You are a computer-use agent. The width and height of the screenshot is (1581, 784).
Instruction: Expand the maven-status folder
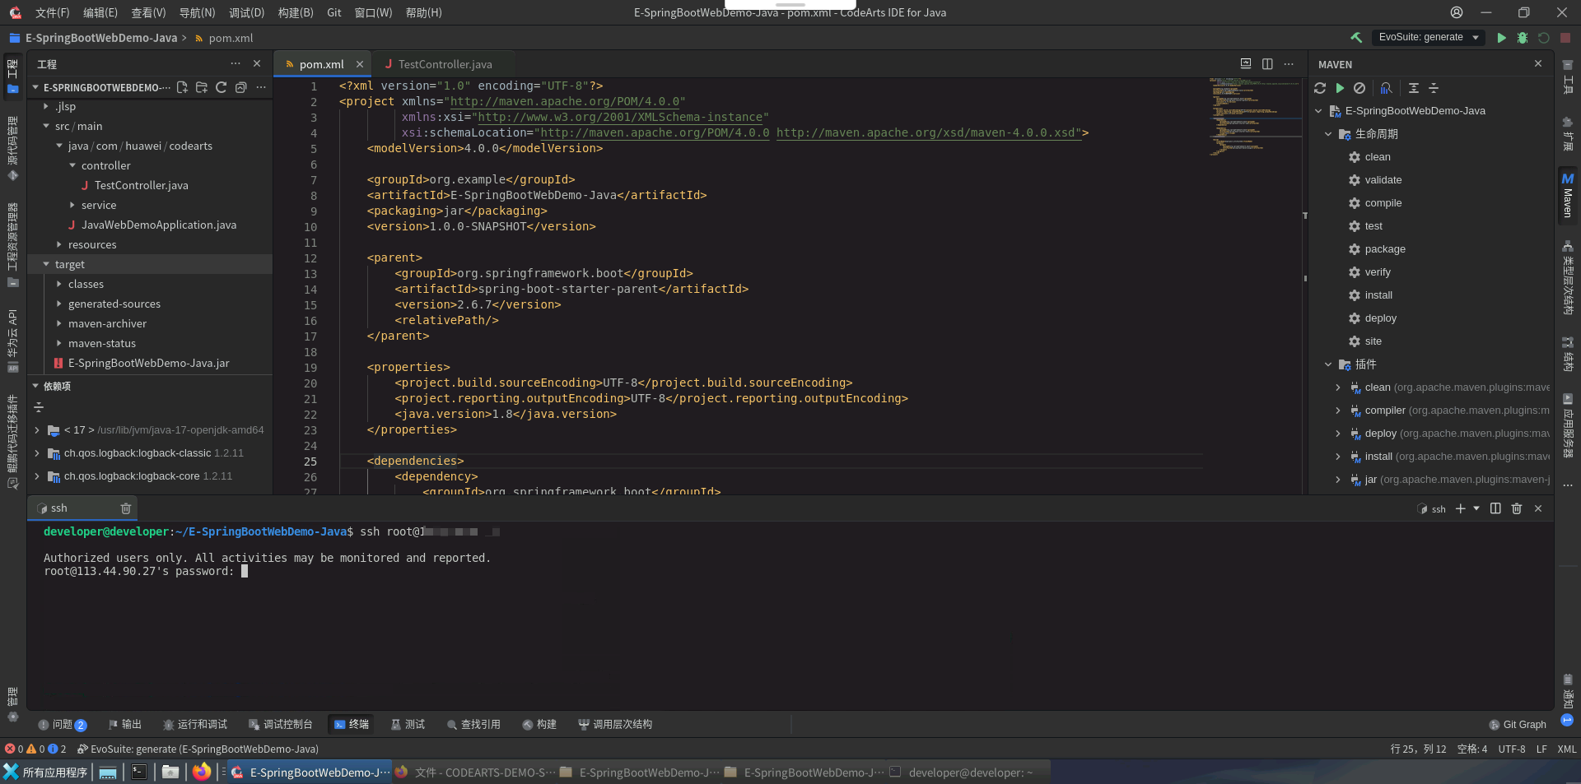59,343
